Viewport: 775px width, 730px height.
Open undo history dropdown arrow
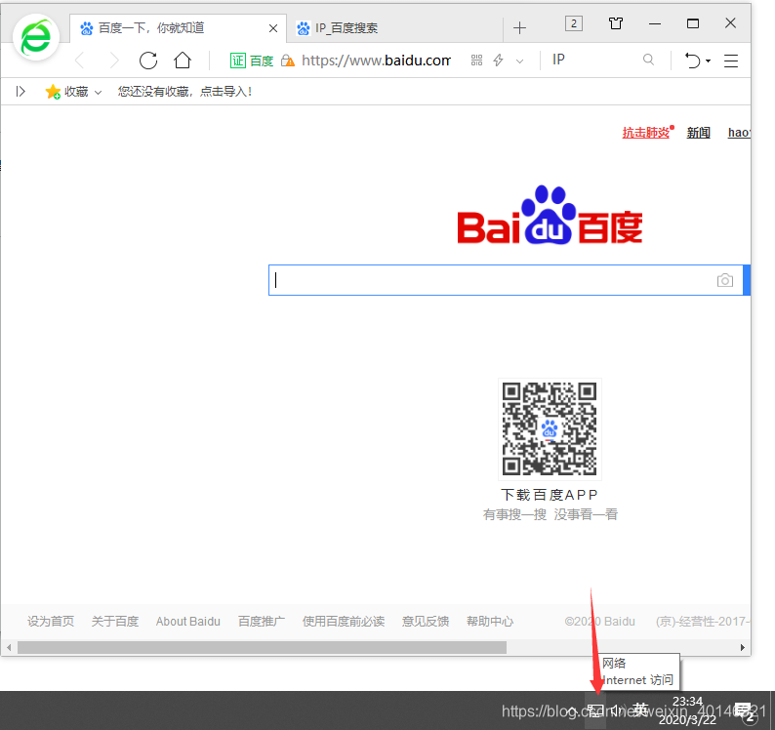tap(709, 61)
